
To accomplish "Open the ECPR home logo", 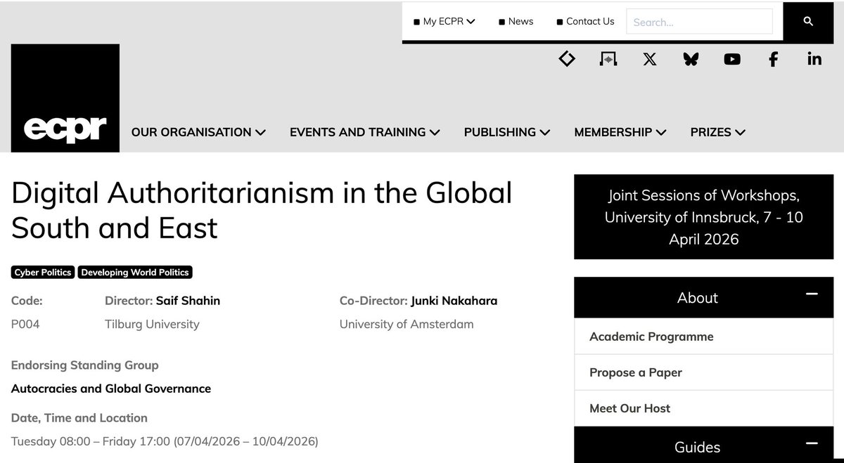I will (x=65, y=98).
